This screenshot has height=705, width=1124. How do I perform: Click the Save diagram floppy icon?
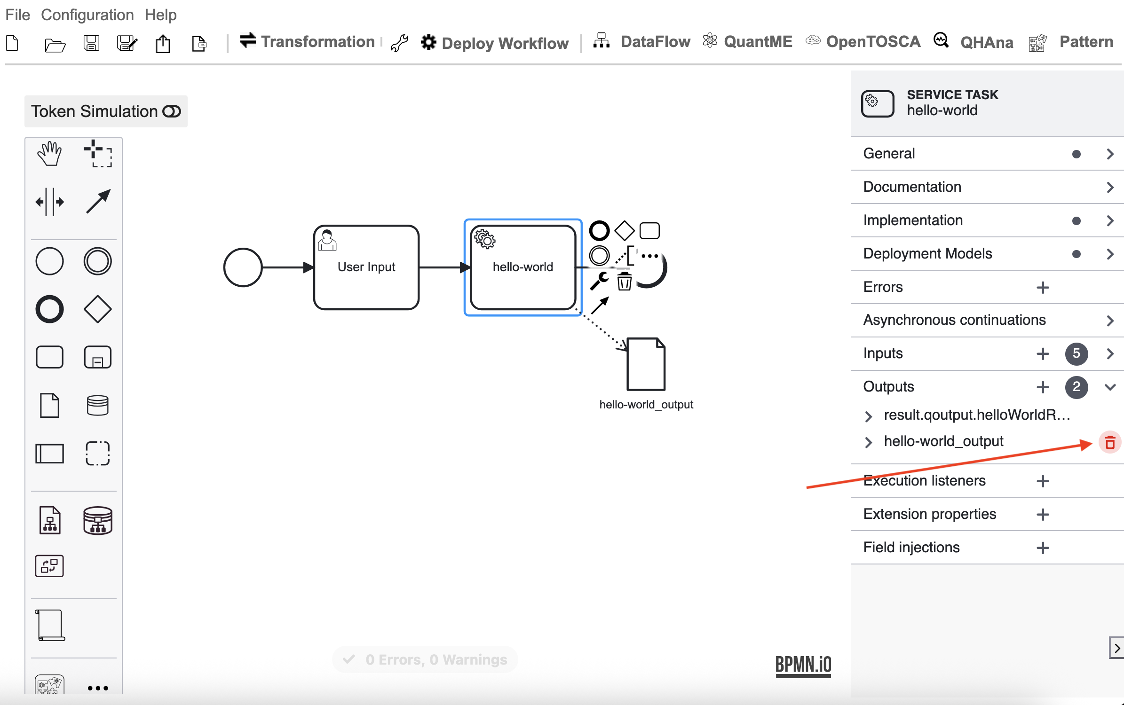point(91,43)
